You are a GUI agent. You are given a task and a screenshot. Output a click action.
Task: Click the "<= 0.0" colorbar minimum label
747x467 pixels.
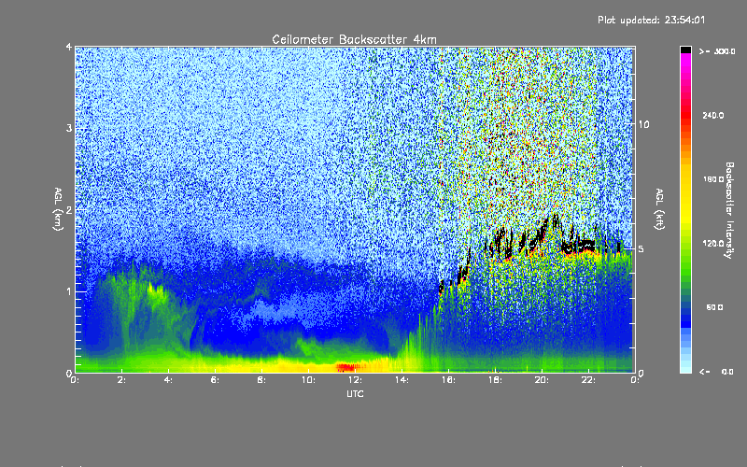pyautogui.click(x=716, y=372)
